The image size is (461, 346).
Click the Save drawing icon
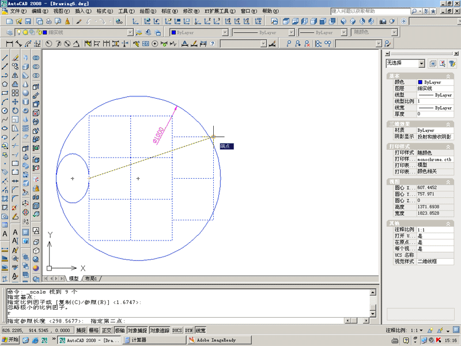(x=28, y=21)
